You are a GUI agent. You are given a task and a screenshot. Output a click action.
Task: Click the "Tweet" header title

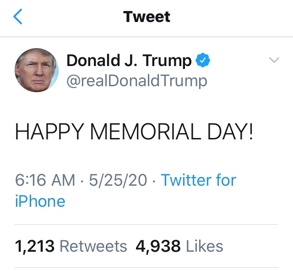pos(146,17)
